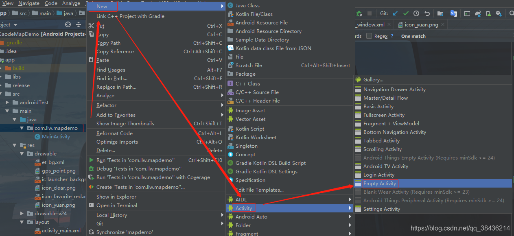
Task: Select Kotlin File/Class entry
Action: [290, 14]
